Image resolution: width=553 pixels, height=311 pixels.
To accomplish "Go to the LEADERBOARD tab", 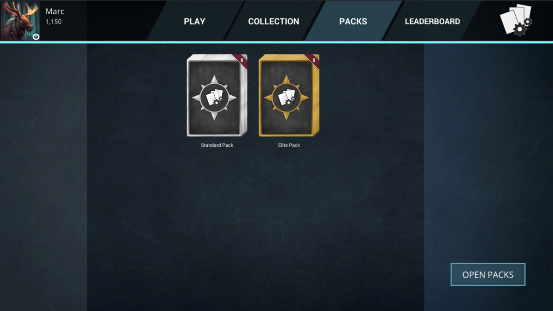I will click(432, 21).
